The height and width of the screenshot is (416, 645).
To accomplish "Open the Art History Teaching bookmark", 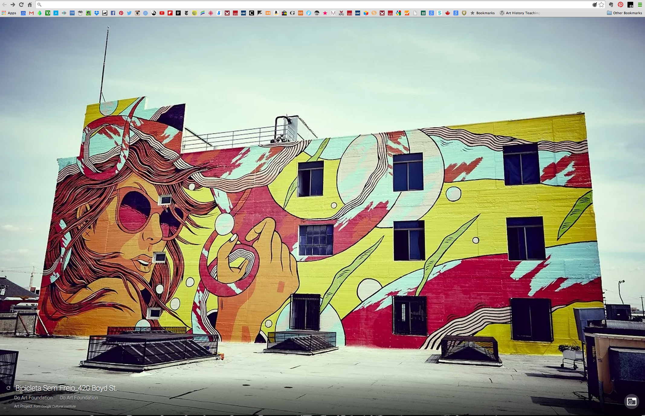I will pyautogui.click(x=520, y=13).
